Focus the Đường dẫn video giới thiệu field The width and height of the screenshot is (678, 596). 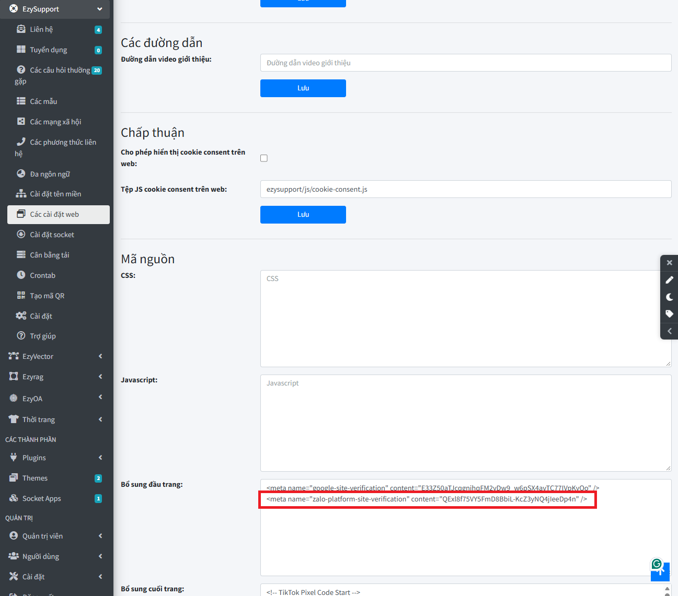pyautogui.click(x=466, y=63)
